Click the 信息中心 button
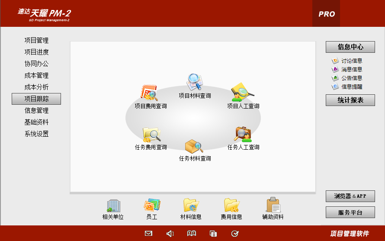385x241 pixels. click(350, 47)
